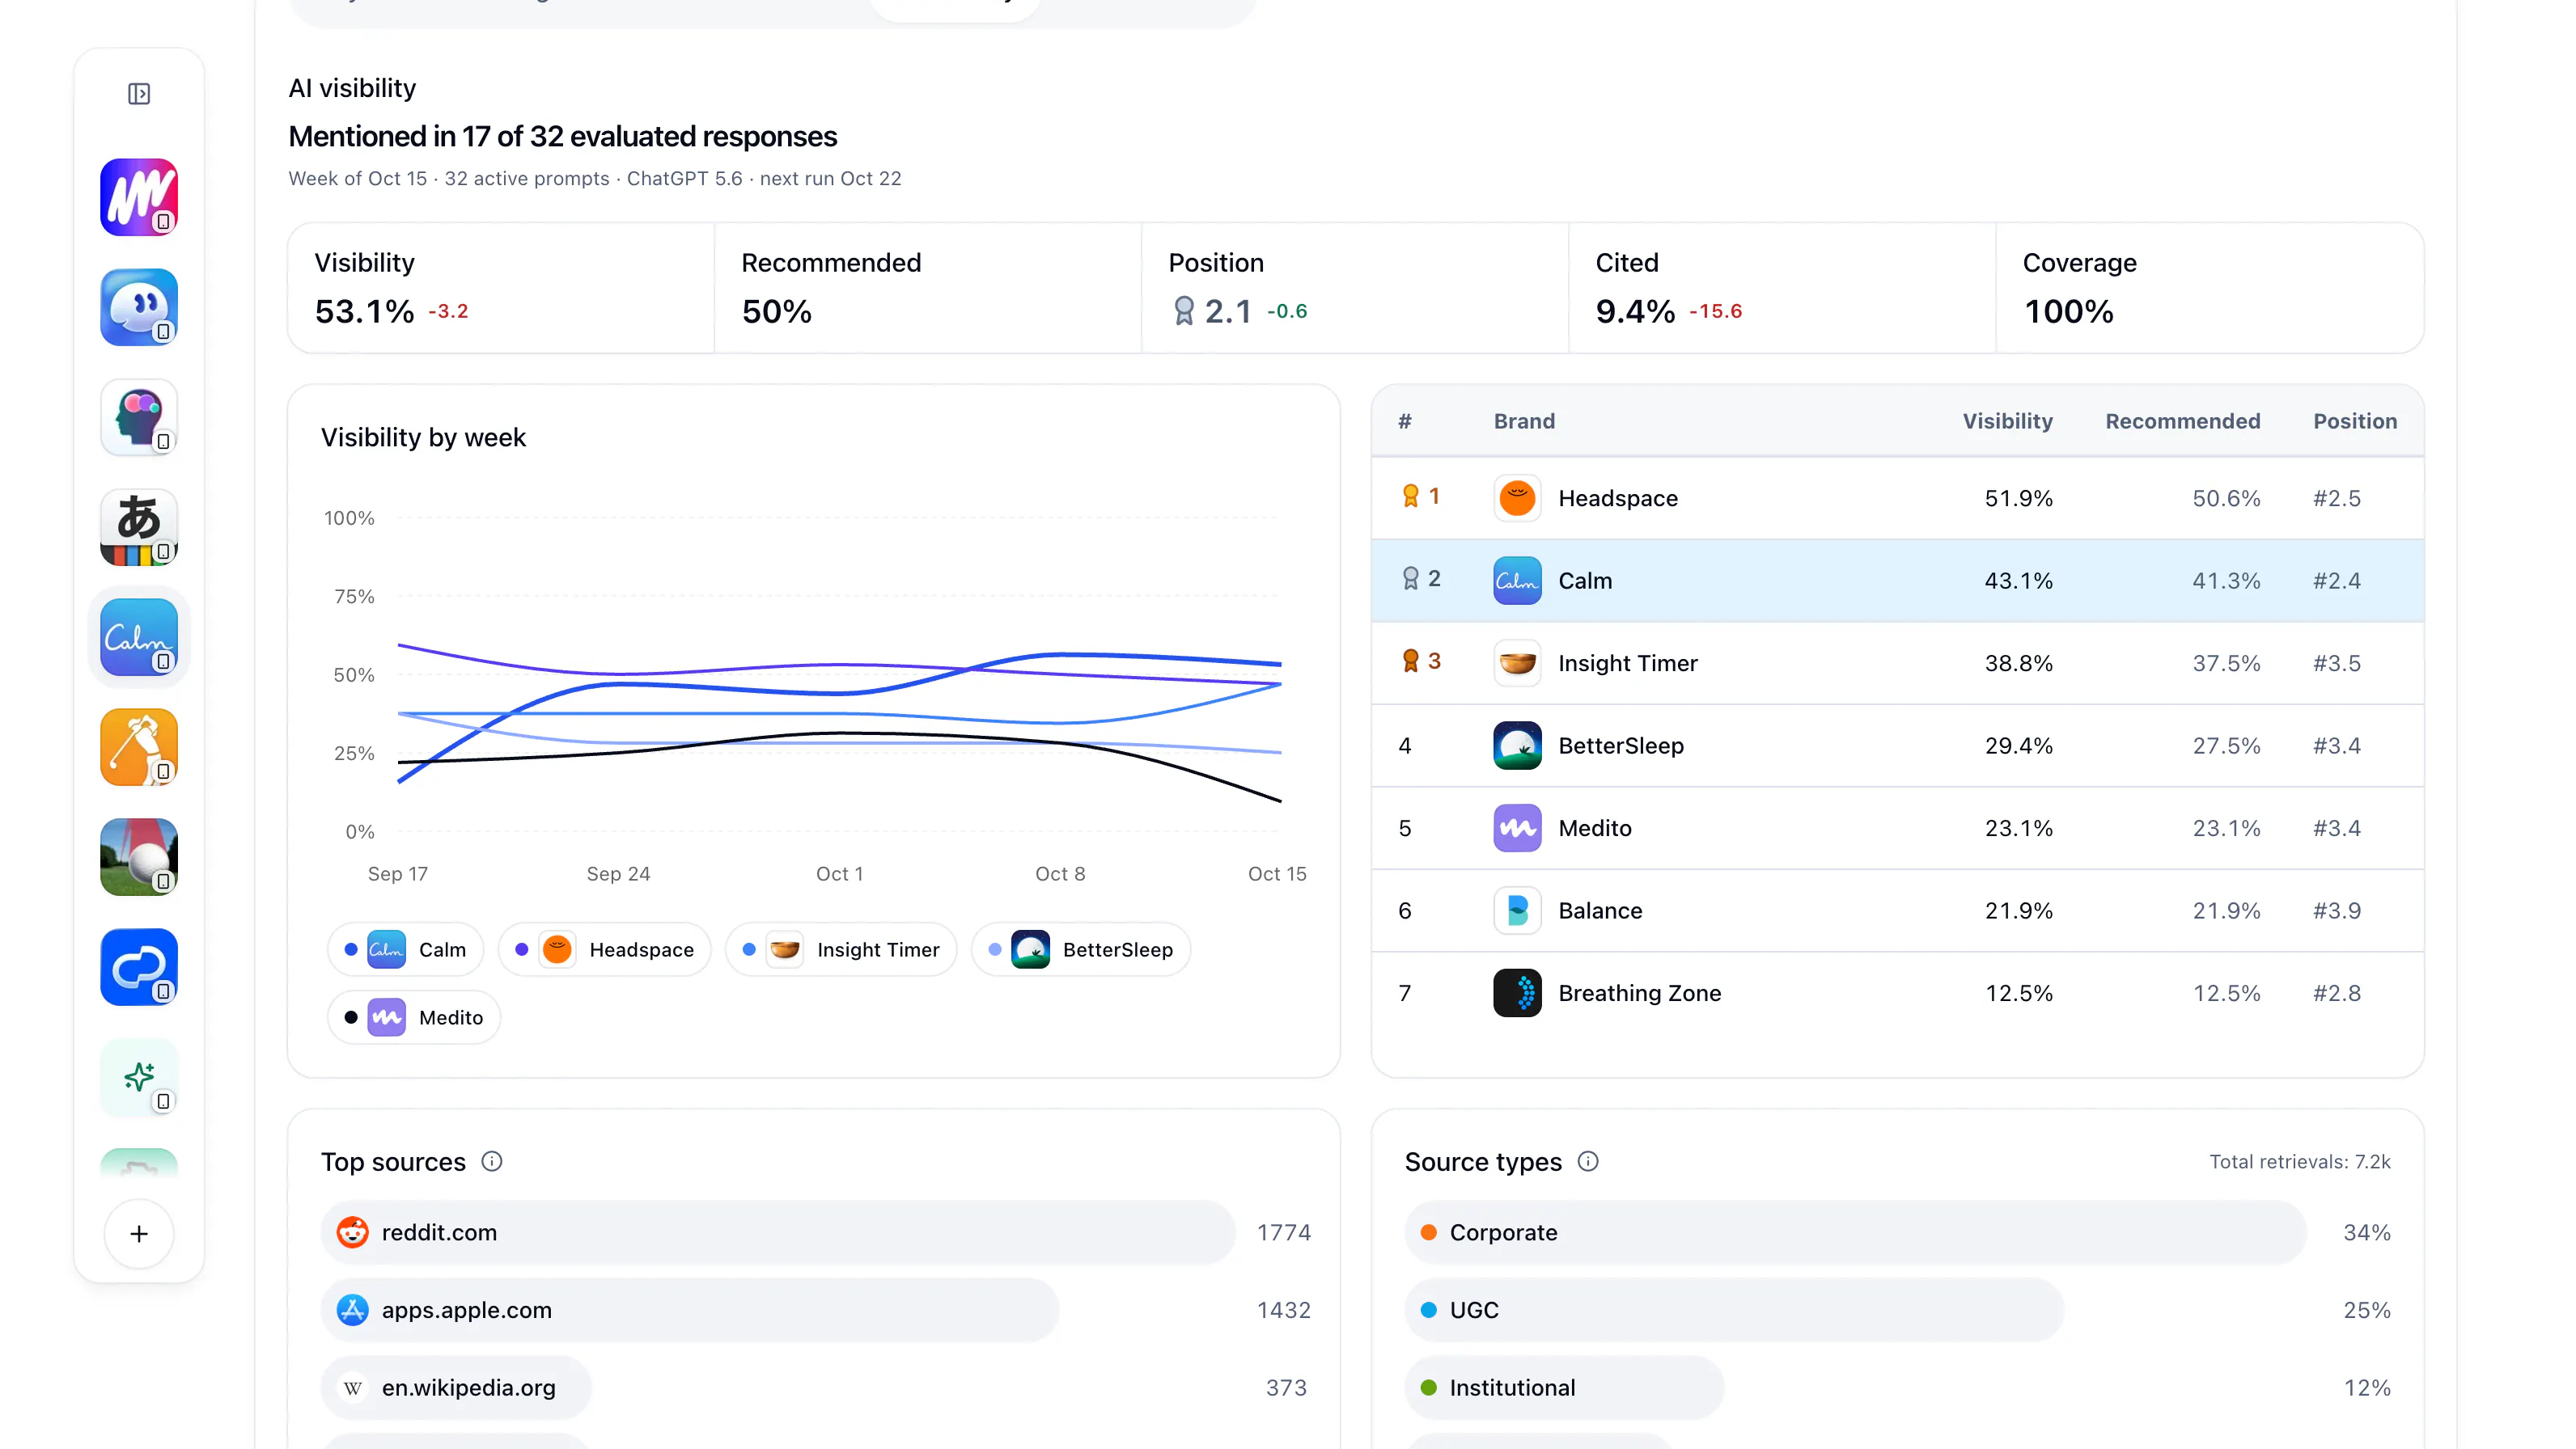
Task: Toggle BetterSleep series in chart legend
Action: 1080,949
